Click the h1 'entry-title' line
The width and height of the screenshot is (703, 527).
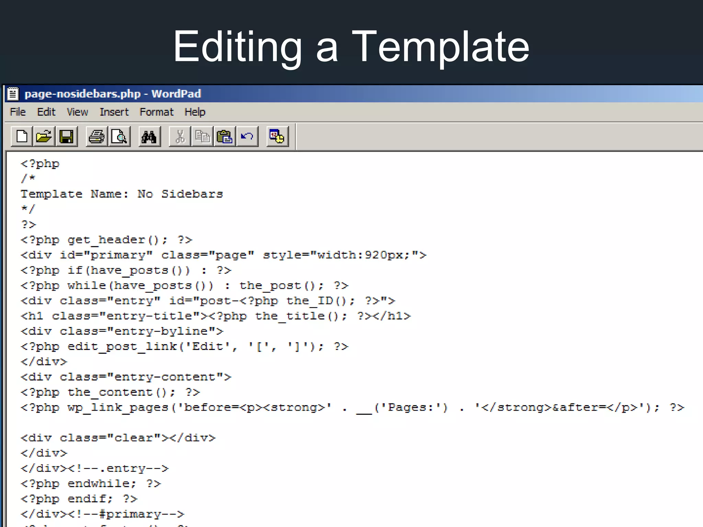[216, 316]
